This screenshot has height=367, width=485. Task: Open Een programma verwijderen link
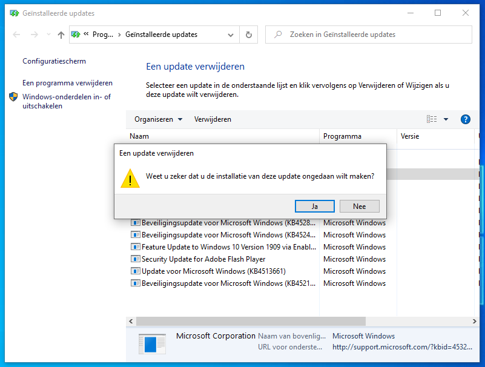click(67, 83)
